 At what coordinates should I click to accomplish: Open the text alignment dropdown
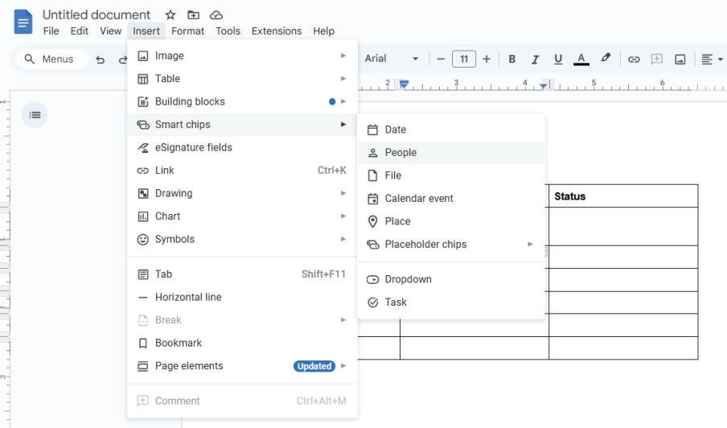point(712,60)
